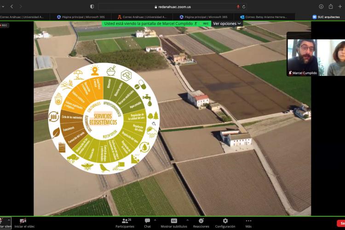Click the water tap icon on wheel
Image resolution: width=345 pixels, height=230 pixels.
click(x=147, y=100)
